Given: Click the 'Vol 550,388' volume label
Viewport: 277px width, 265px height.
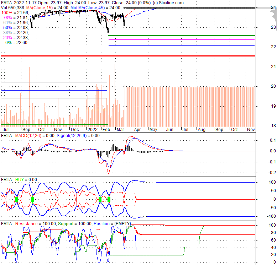Looking at the screenshot, I should click(12, 8).
